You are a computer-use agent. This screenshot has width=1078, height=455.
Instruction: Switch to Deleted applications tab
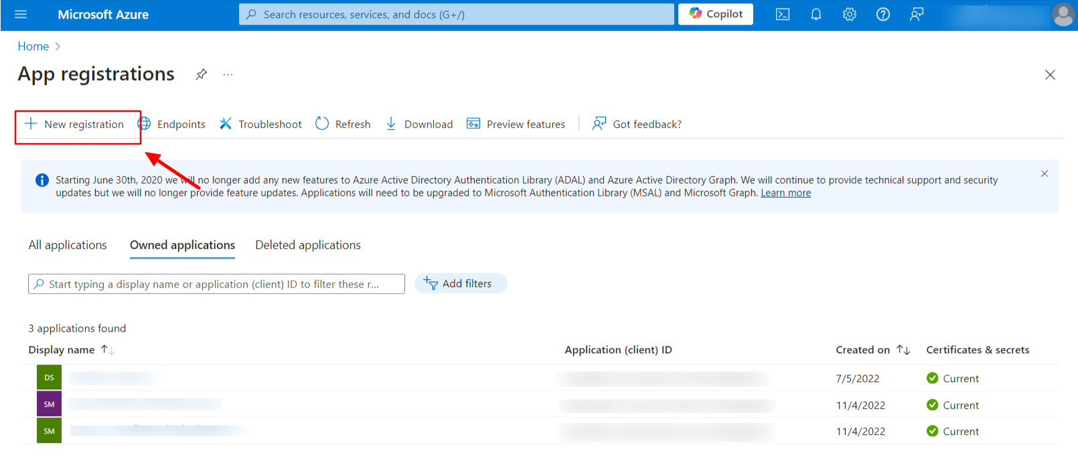click(308, 245)
